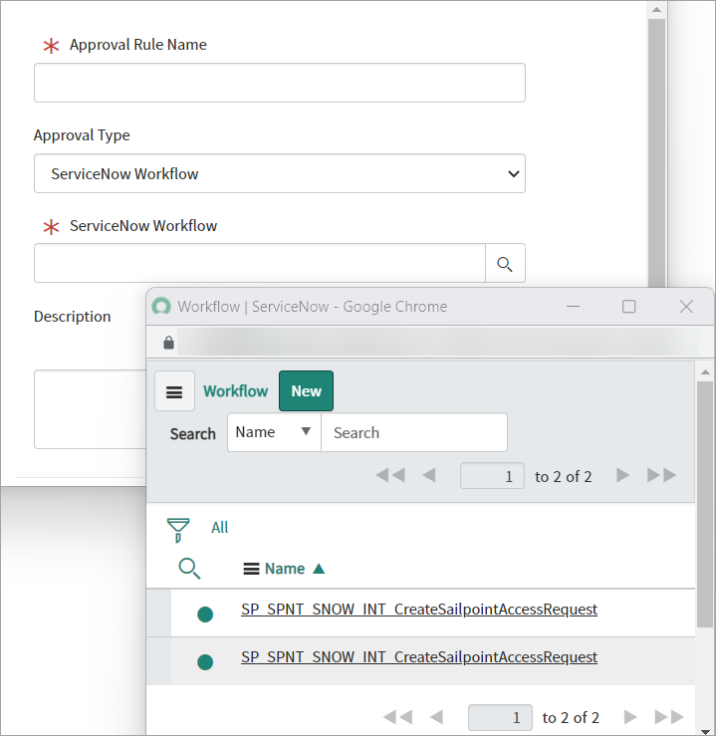Open the Name search field dropdown
The height and width of the screenshot is (736, 716).
coord(274,432)
